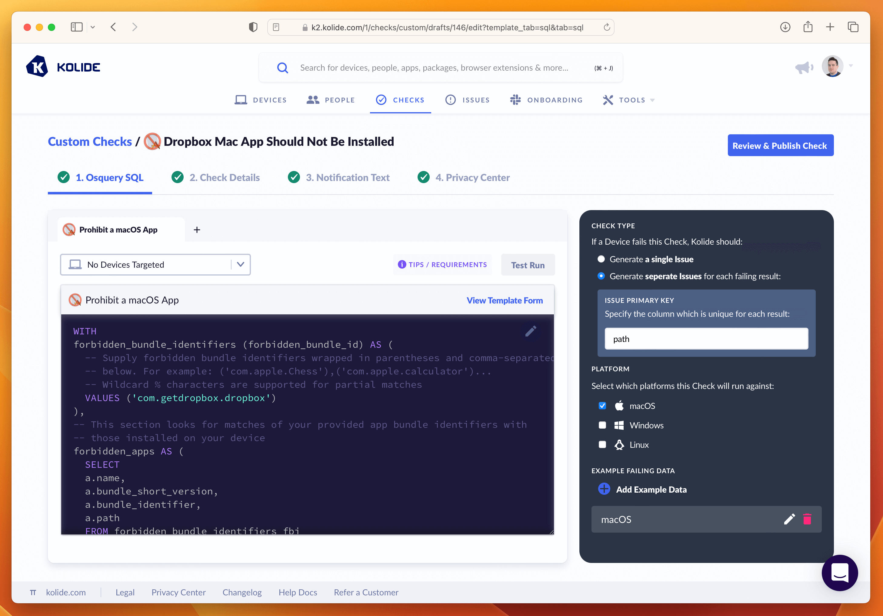This screenshot has width=883, height=616.
Task: Switch to the Check Details tab
Action: tap(224, 177)
